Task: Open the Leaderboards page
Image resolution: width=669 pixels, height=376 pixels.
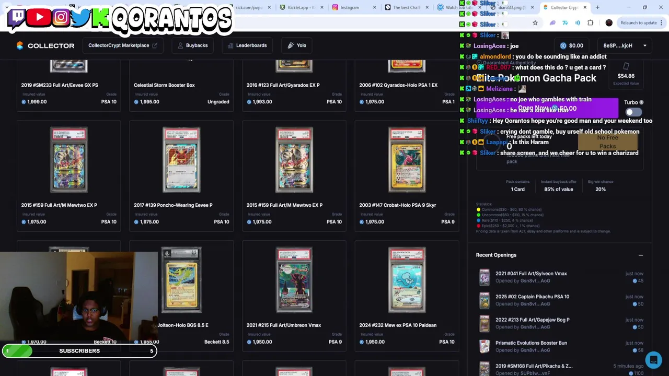Action: [247, 45]
